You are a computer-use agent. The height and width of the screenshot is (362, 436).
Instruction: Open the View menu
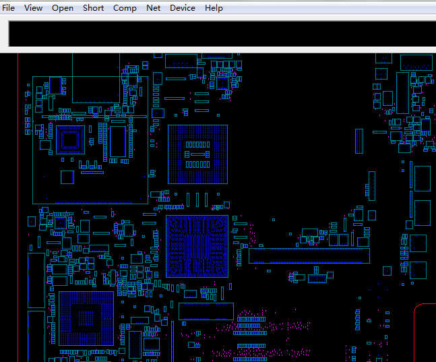pos(34,8)
